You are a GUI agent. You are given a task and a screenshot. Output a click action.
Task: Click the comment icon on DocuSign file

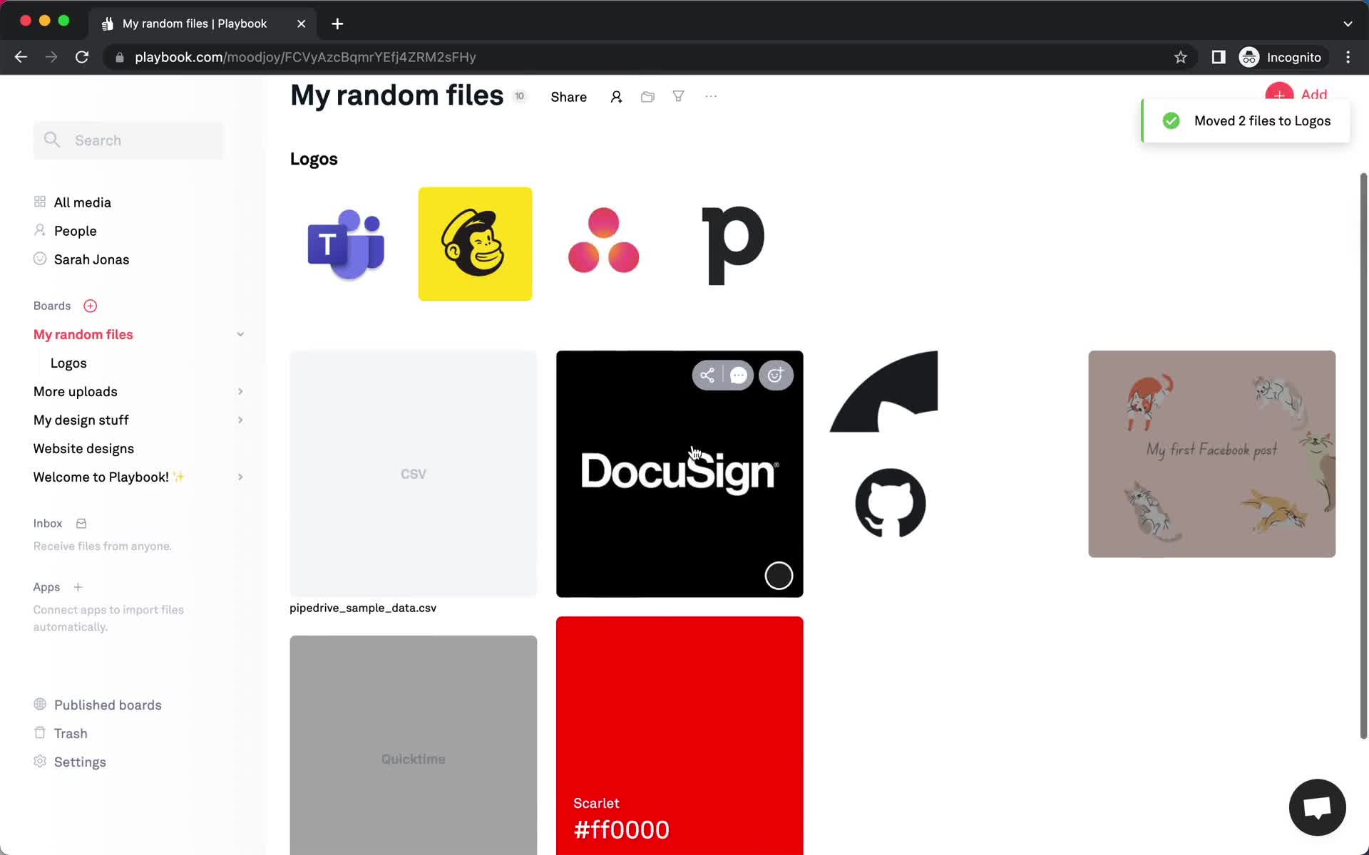[x=738, y=375]
